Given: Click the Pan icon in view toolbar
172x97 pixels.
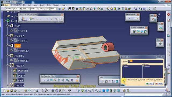Looking at the screenshot, I should 86,91.
